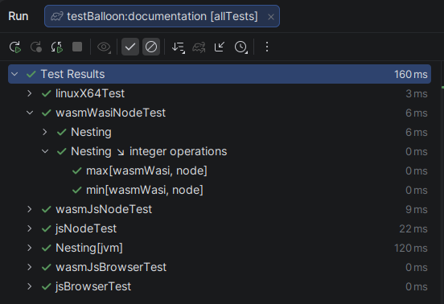Click the Import tests arrow icon
The height and width of the screenshot is (304, 444).
coord(220,47)
